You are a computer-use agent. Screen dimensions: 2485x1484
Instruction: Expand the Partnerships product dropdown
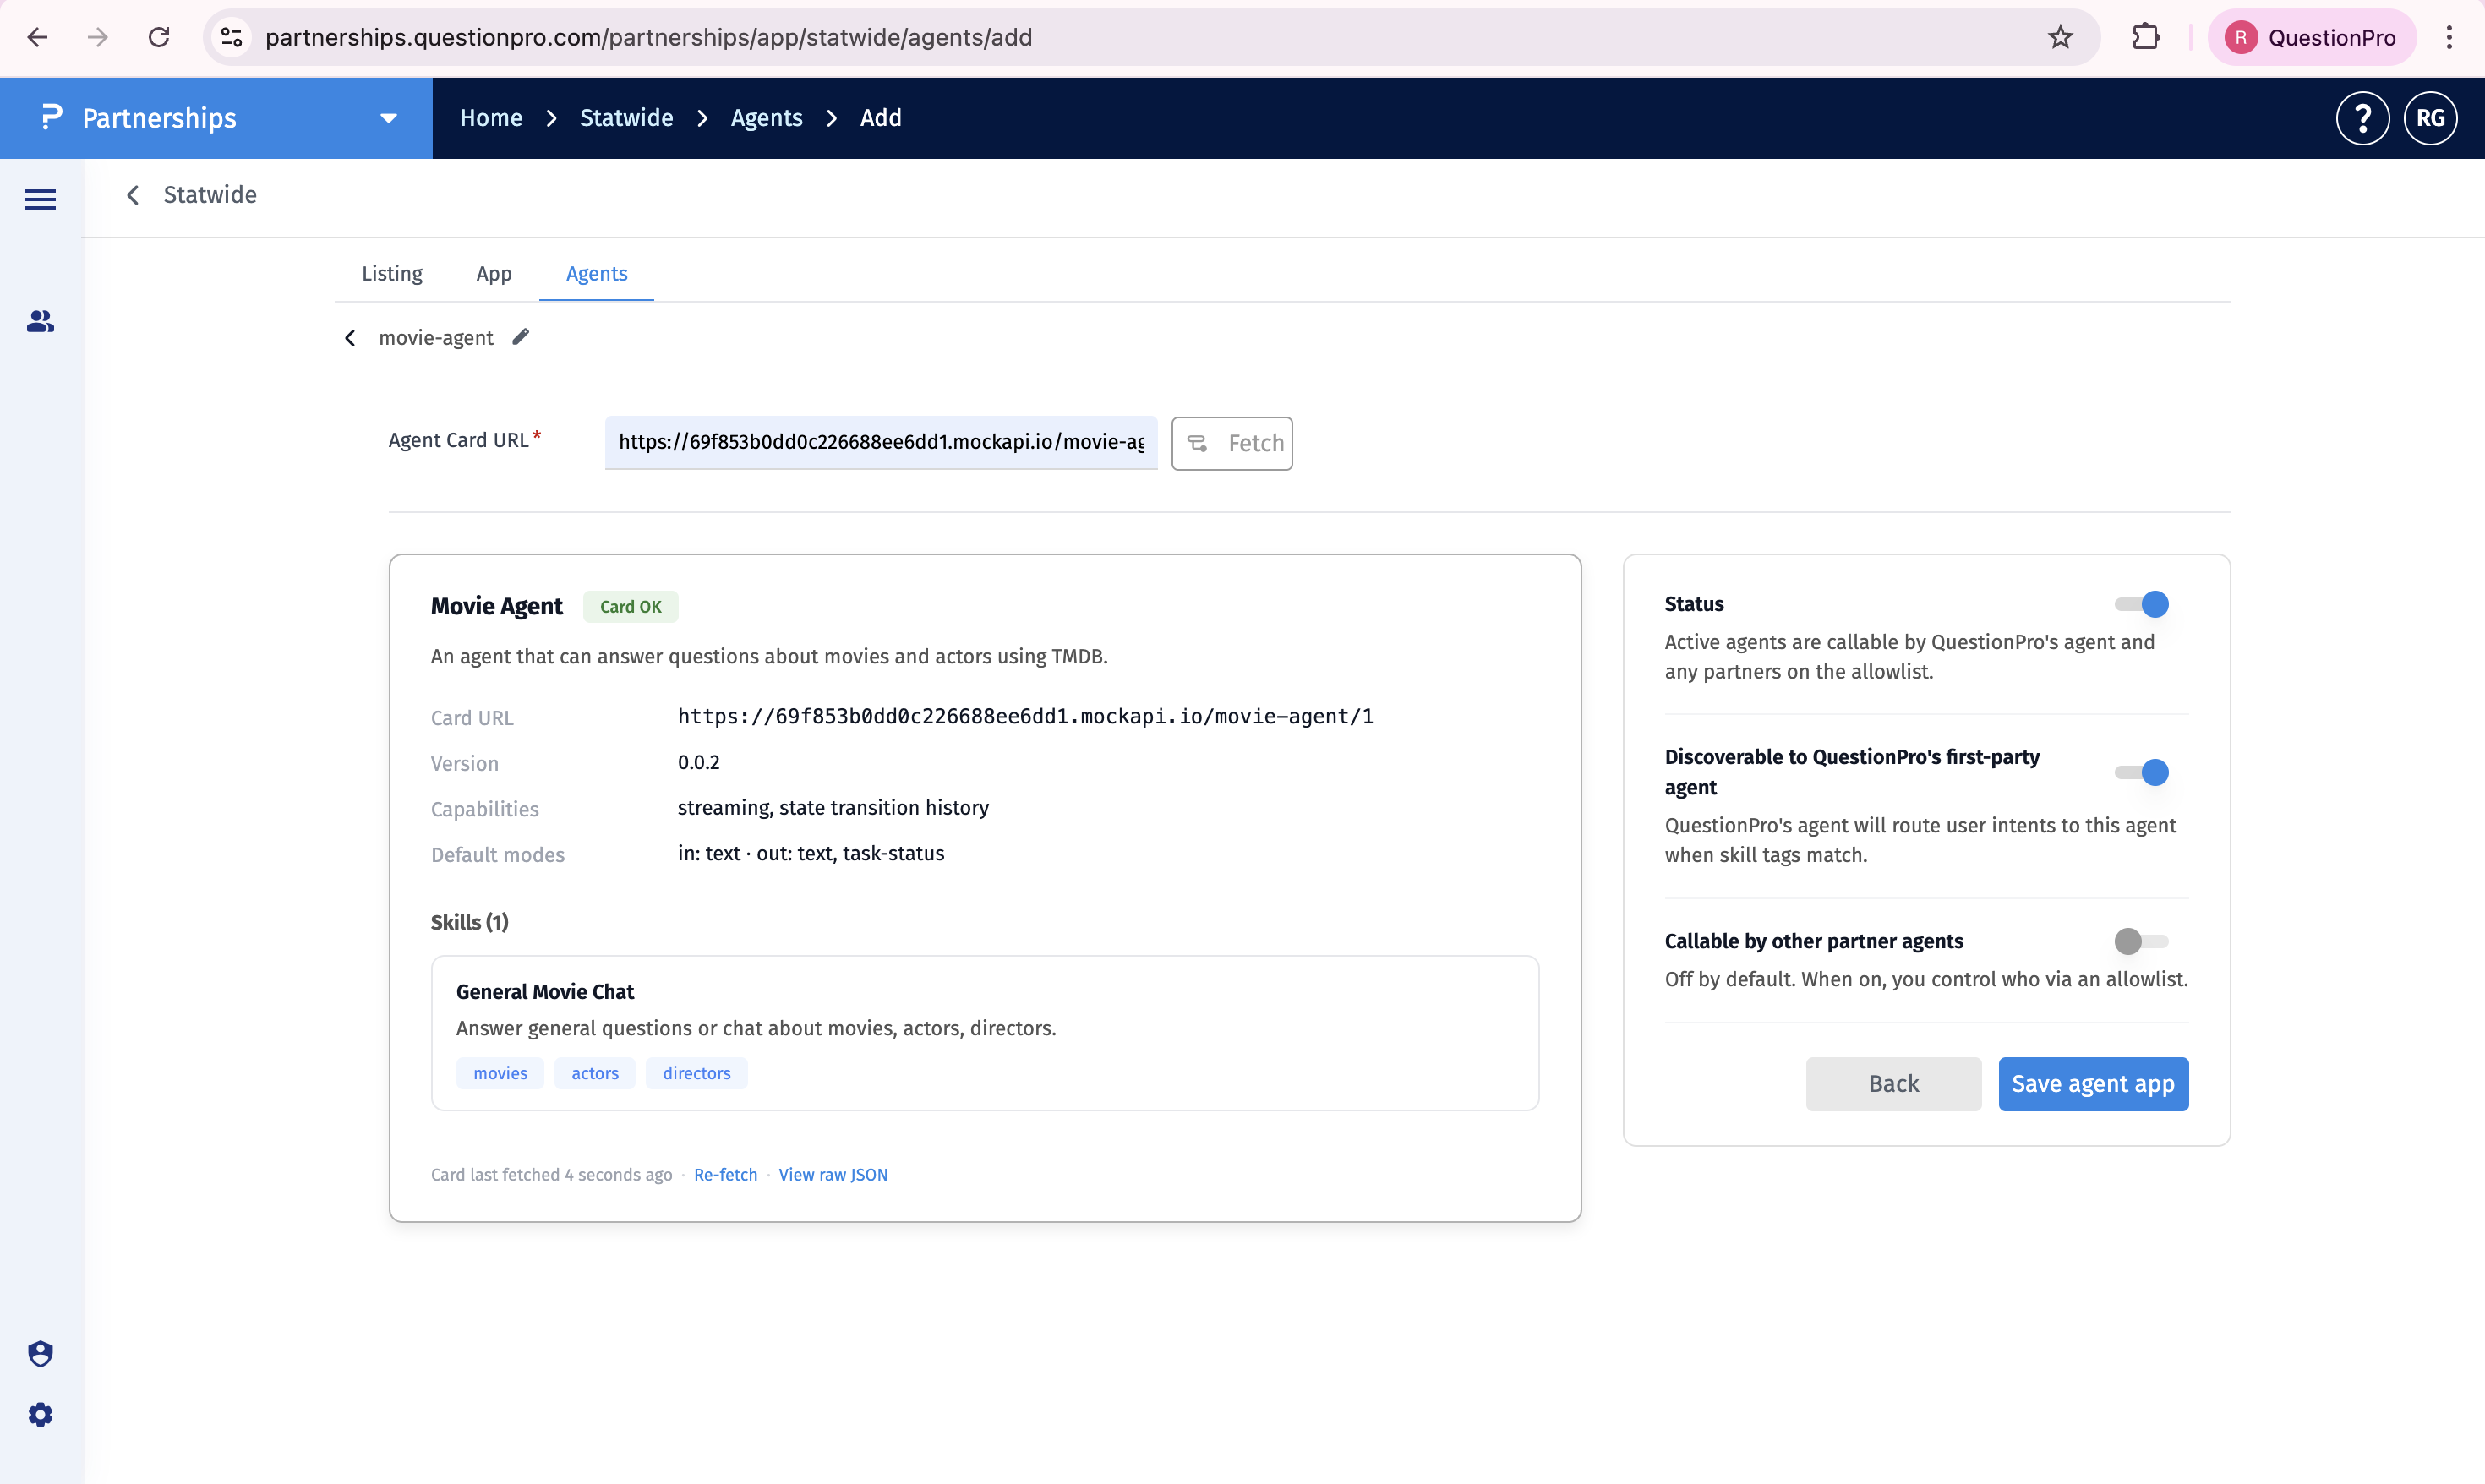pyautogui.click(x=389, y=118)
